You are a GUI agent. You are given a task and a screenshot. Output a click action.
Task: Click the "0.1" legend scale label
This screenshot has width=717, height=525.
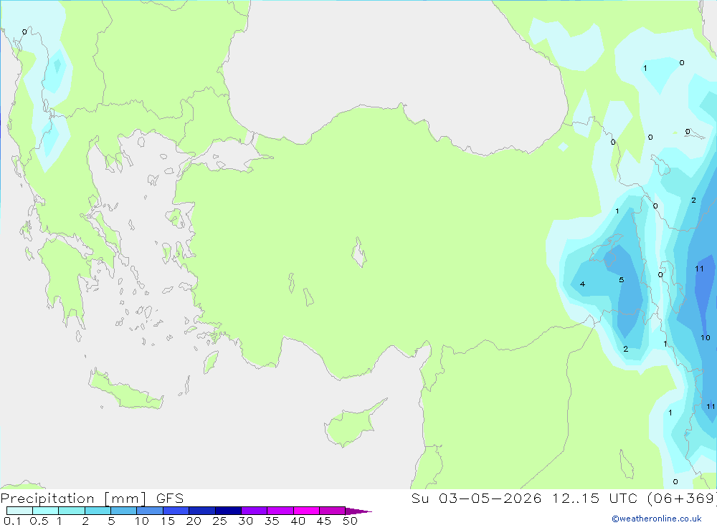tap(12, 521)
